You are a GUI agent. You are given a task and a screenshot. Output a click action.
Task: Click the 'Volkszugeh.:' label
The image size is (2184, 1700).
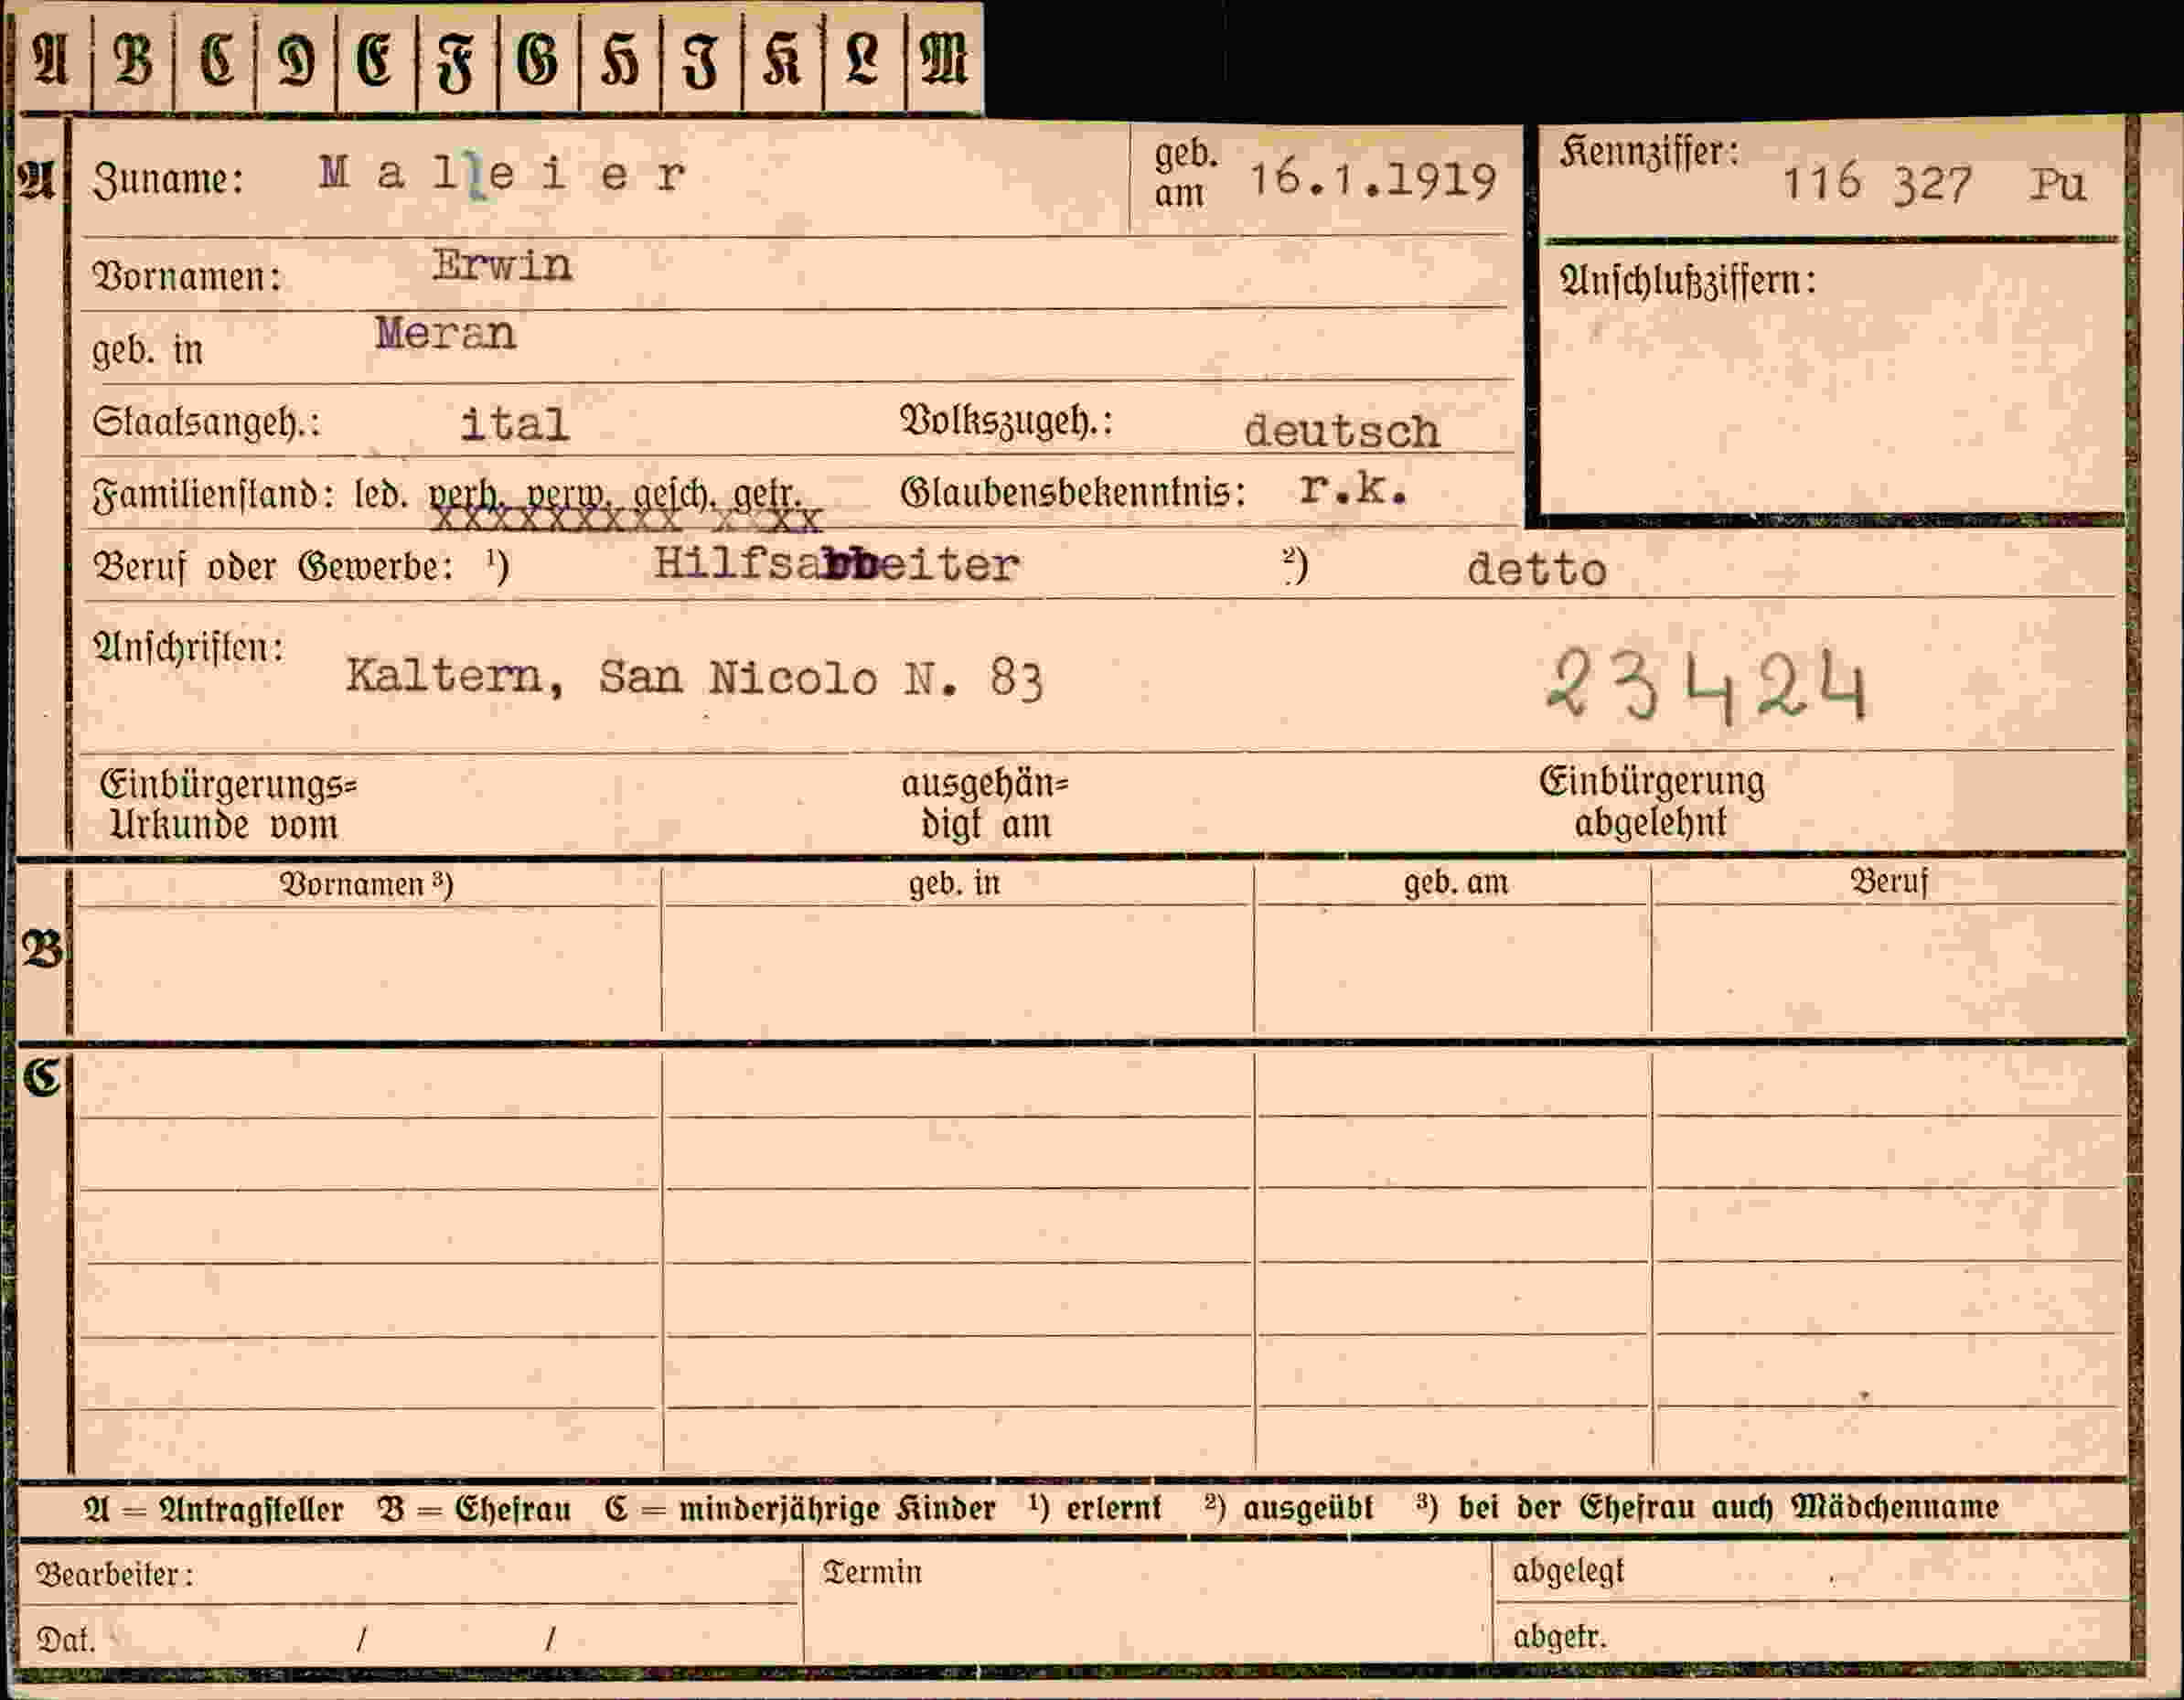pos(1006,421)
